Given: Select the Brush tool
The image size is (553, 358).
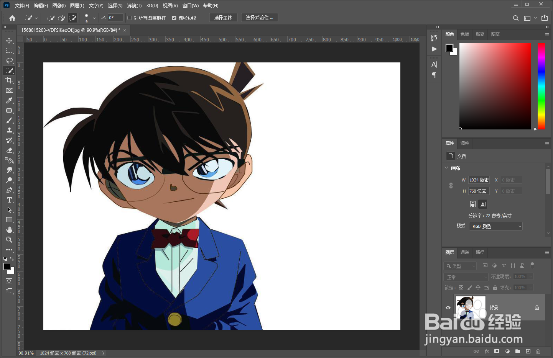Looking at the screenshot, I should (x=9, y=120).
